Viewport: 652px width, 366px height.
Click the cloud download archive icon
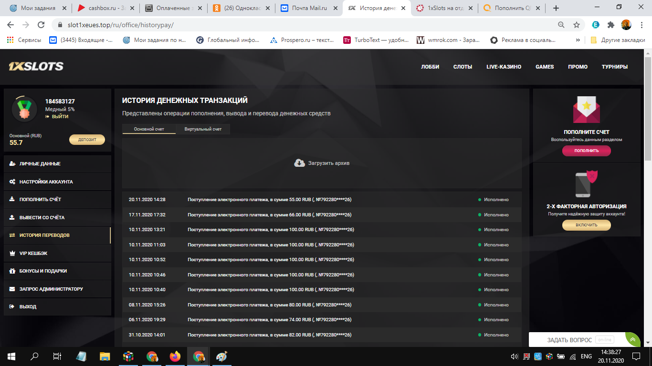pos(299,163)
